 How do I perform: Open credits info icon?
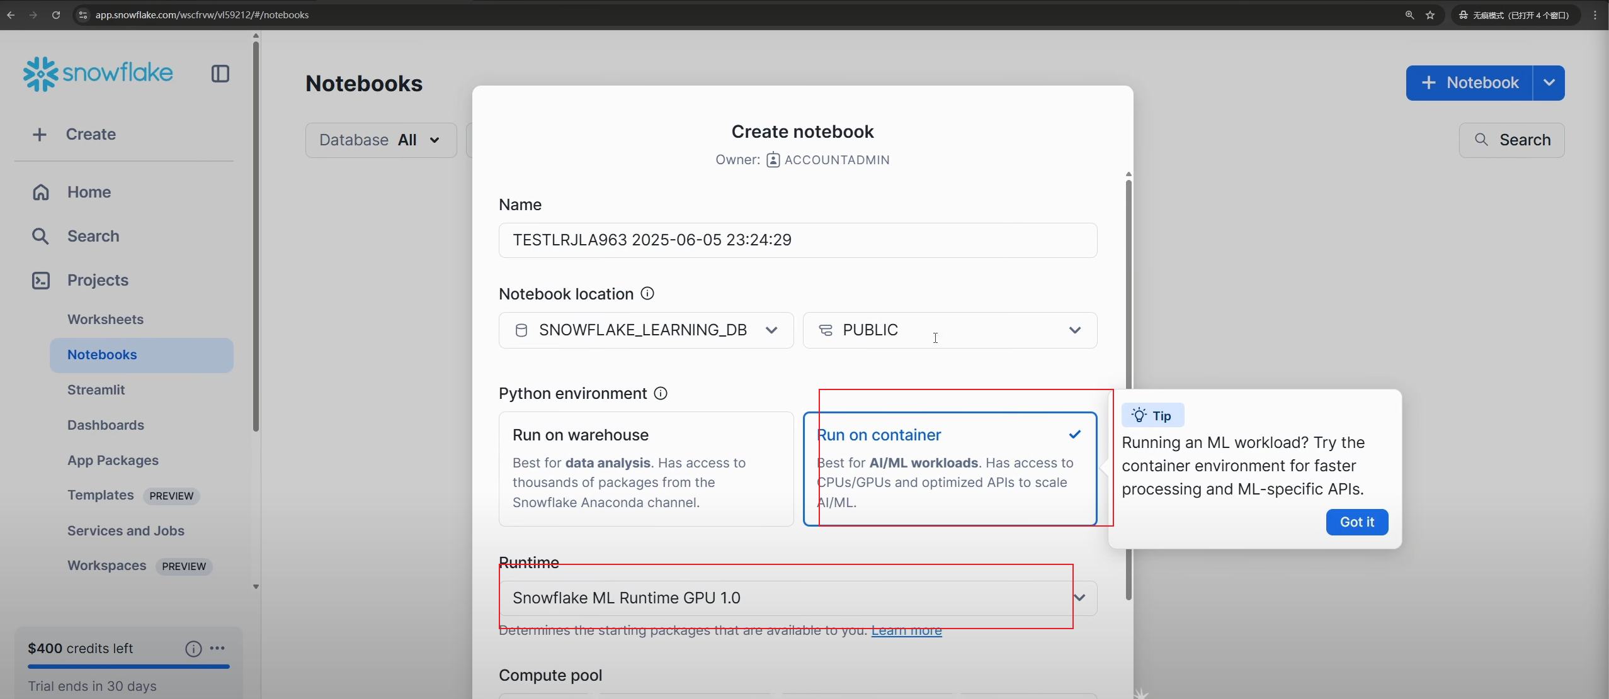tap(193, 649)
